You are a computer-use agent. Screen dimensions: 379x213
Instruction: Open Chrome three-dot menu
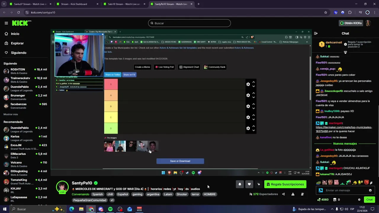tap(375, 12)
